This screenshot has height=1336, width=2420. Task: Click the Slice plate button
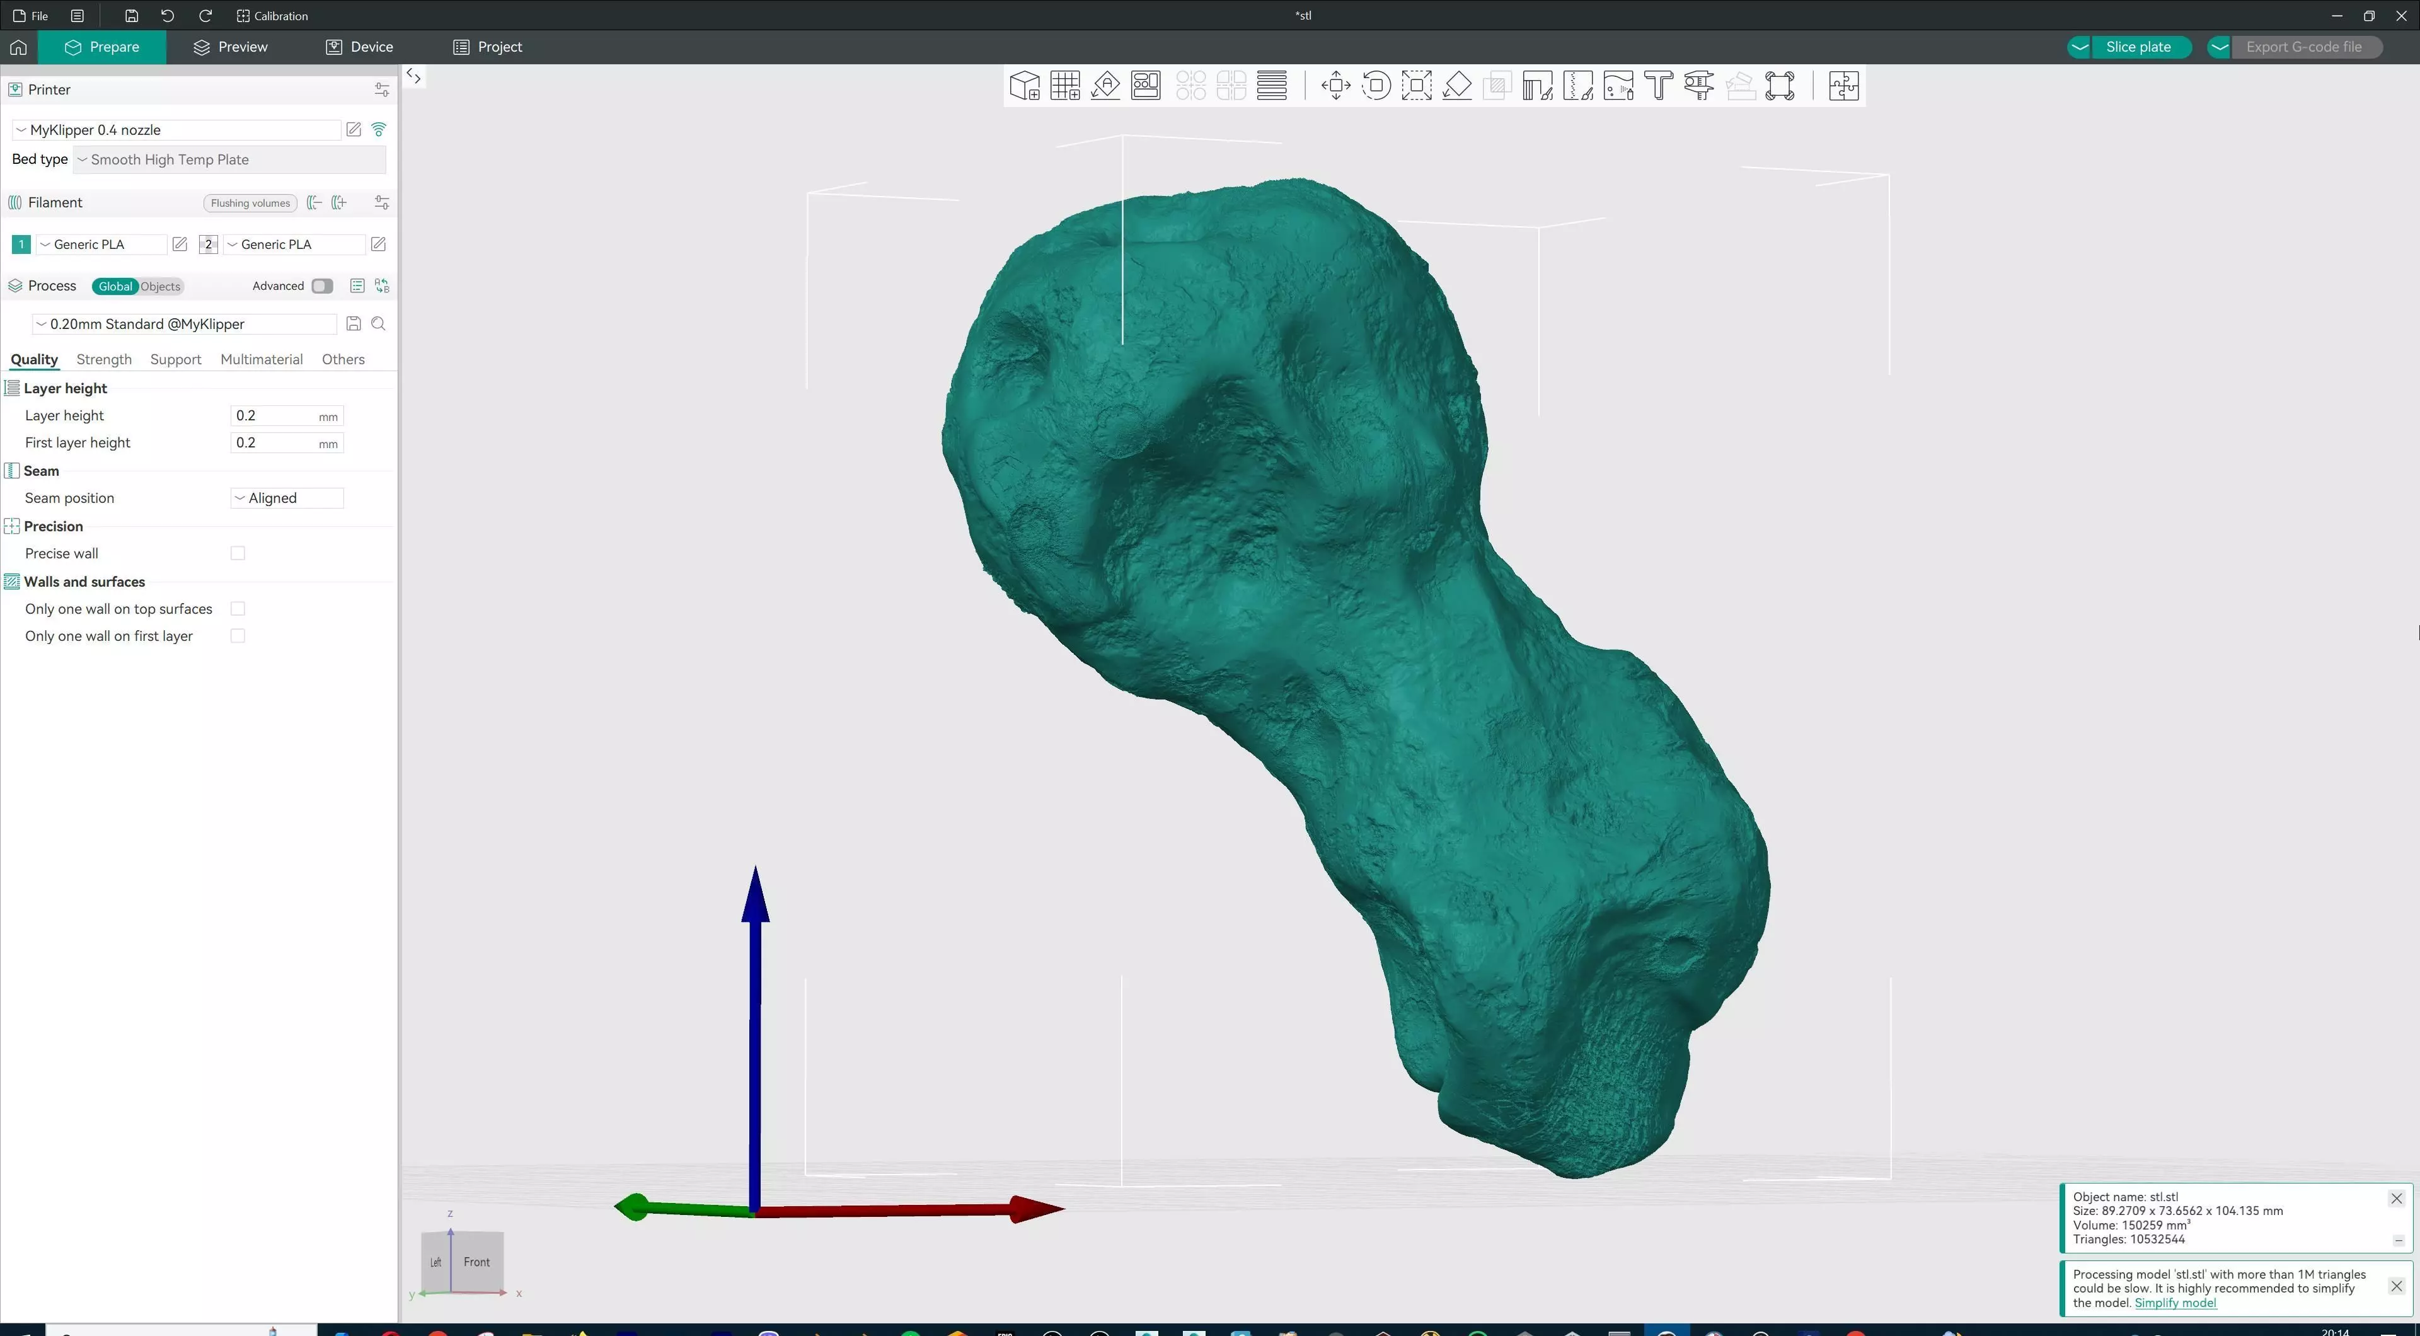(x=2139, y=47)
